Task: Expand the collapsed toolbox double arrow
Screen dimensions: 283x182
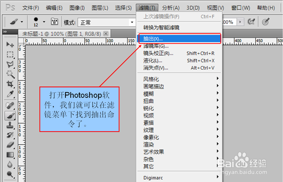Action: 5,32
